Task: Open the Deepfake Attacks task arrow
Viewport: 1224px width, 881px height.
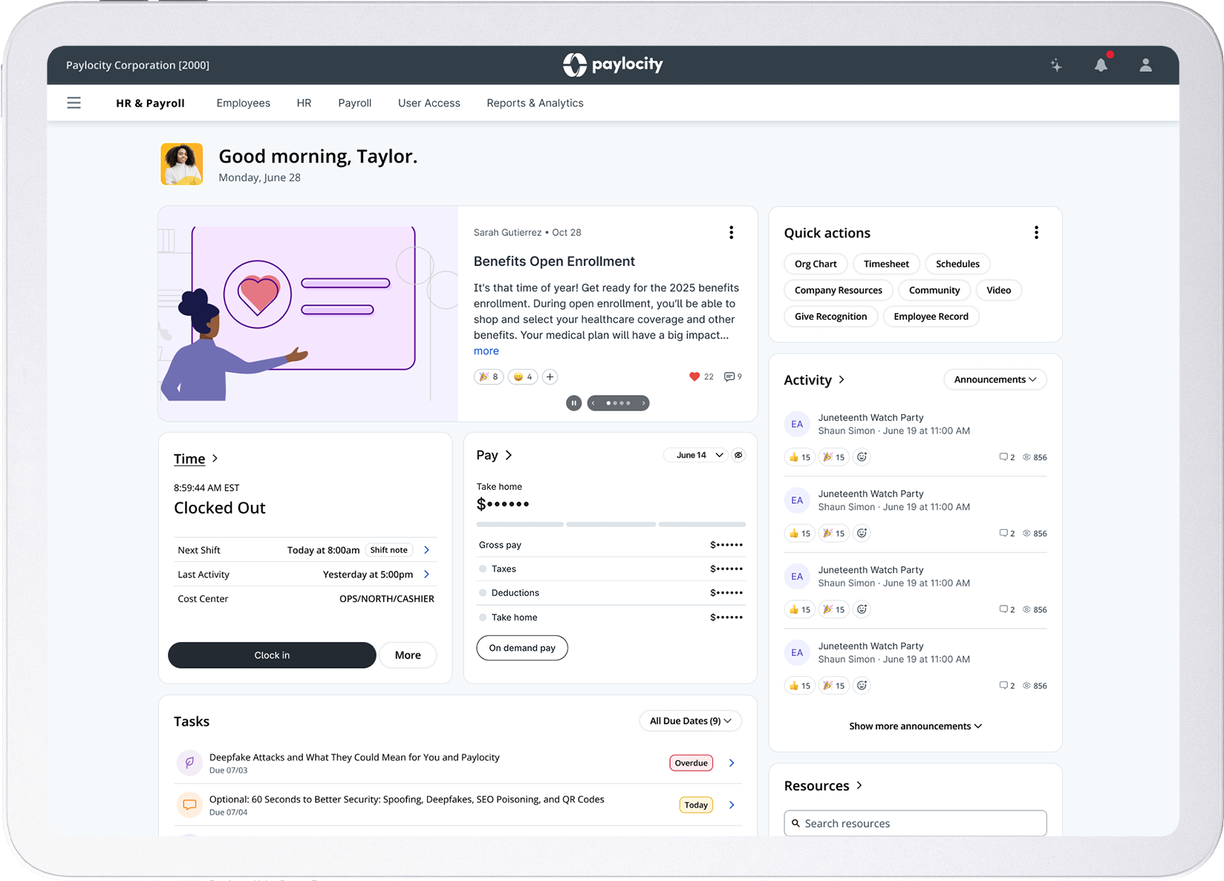Action: 732,763
